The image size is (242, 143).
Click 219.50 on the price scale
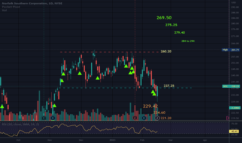(x=235, y=118)
